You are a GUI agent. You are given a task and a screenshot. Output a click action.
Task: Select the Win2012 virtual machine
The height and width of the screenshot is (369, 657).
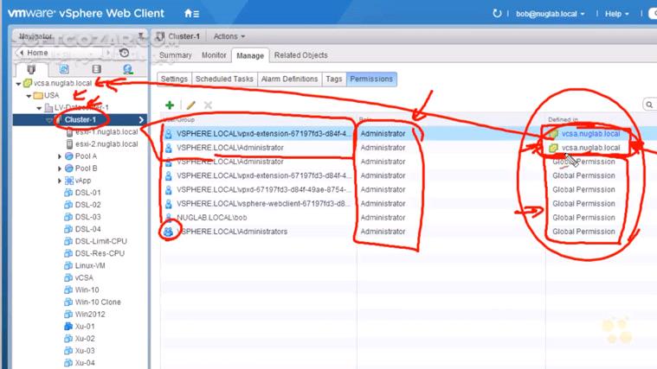(90, 315)
